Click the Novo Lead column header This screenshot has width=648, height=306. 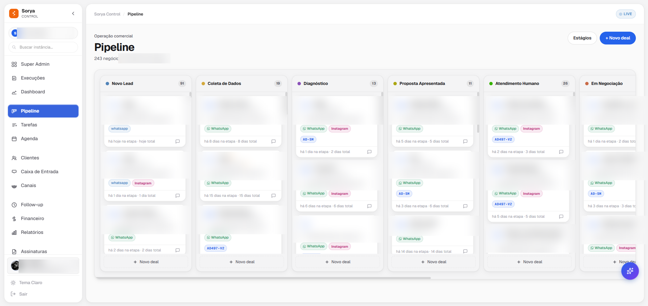click(x=146, y=84)
